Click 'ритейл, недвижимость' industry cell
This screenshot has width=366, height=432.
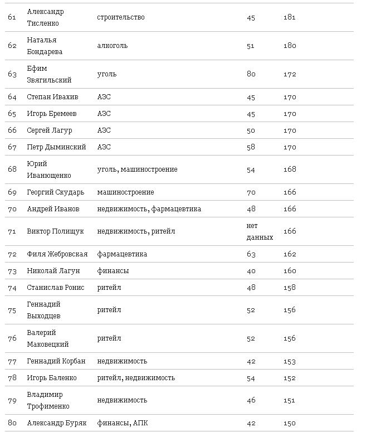coord(136,378)
